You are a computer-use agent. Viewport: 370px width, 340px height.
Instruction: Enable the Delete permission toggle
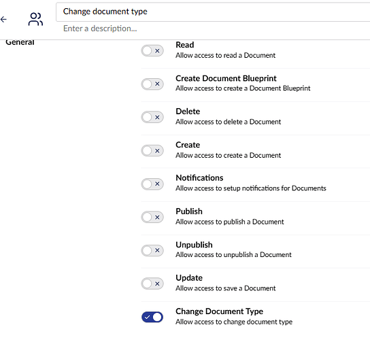[152, 117]
